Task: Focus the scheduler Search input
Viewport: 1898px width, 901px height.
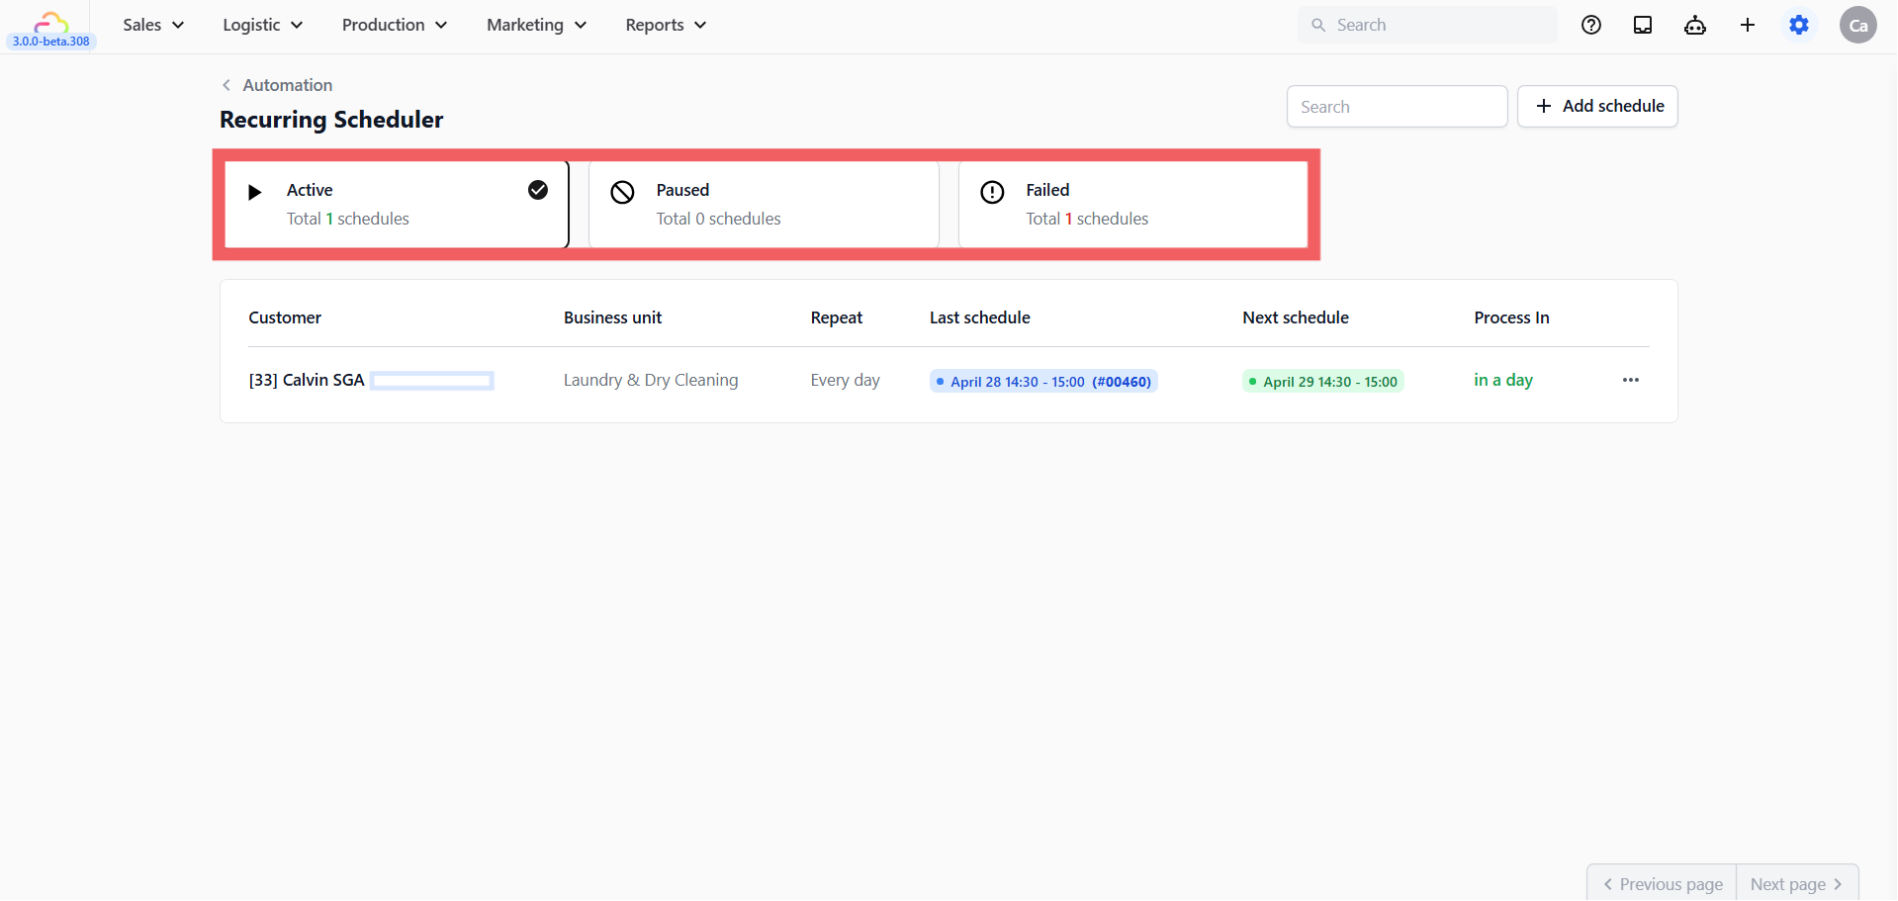Action: [x=1397, y=106]
